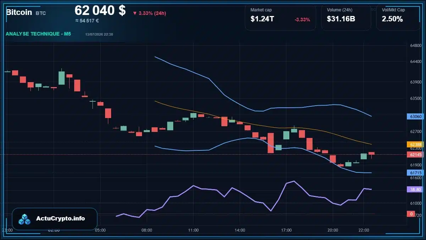Click the 08:00 time axis label
Screen dimensions: 426x240
(x=147, y=230)
